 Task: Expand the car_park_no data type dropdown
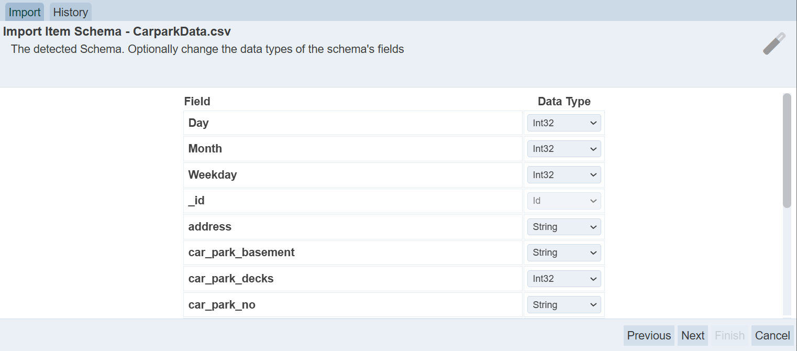(563, 305)
